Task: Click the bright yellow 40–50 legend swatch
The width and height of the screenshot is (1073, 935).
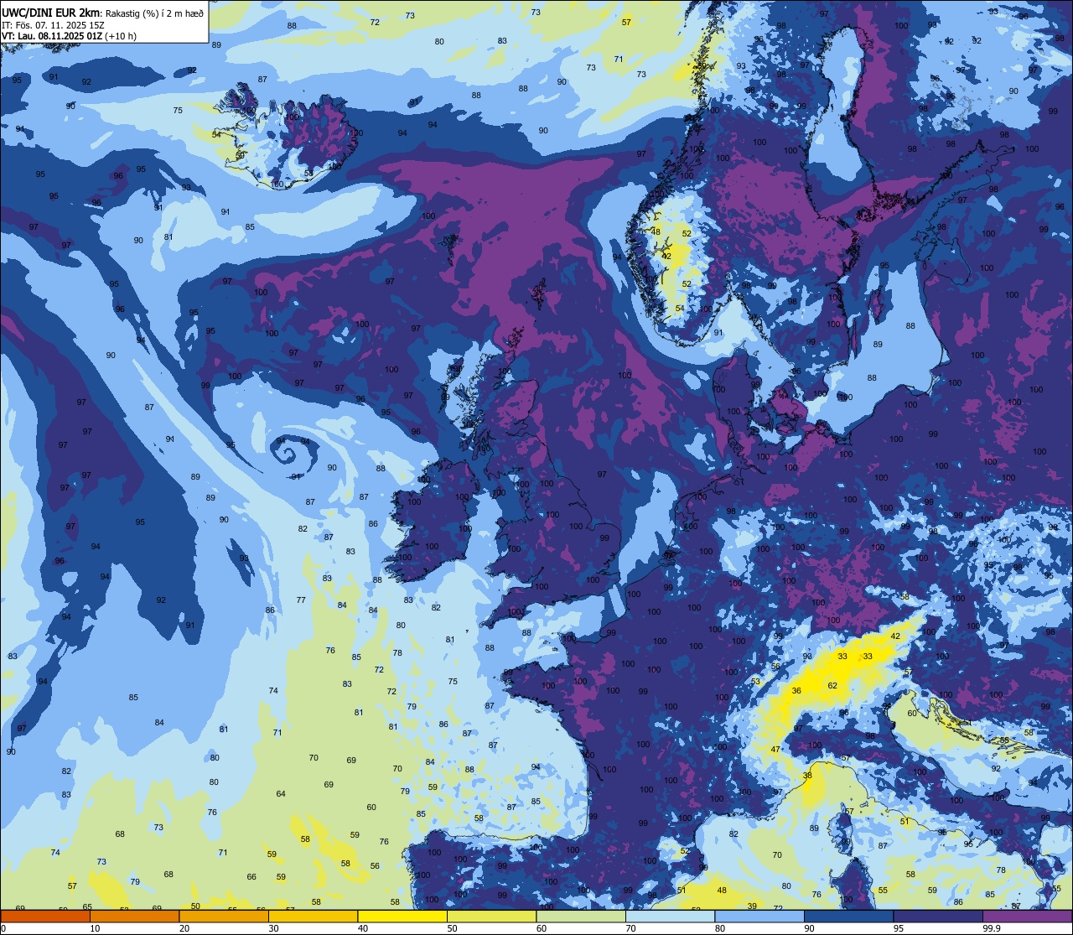Action: pyautogui.click(x=402, y=916)
